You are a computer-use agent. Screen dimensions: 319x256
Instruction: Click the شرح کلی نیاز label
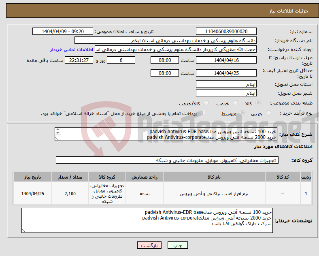pos(296,134)
